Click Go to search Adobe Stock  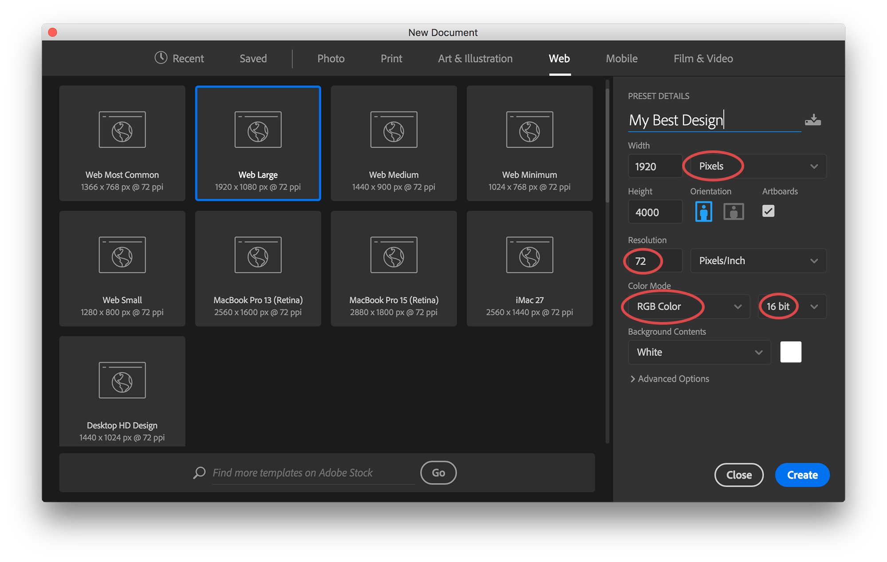[x=439, y=473]
